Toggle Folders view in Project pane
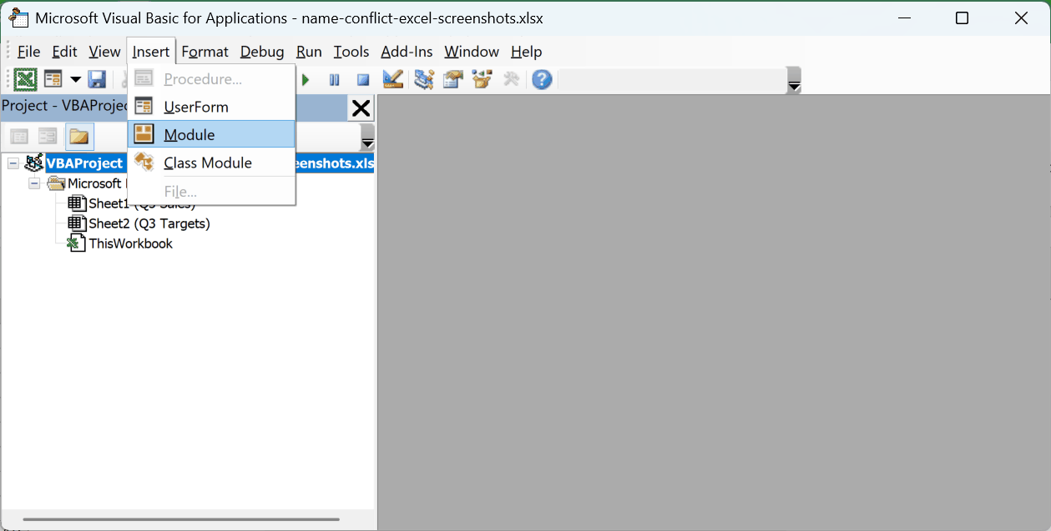The image size is (1051, 531). coord(79,136)
